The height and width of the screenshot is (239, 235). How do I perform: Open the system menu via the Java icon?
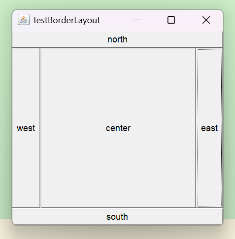[24, 20]
